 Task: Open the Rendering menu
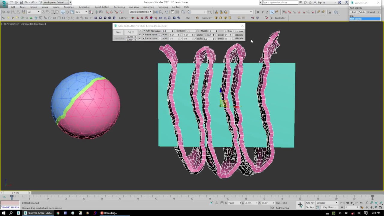click(119, 7)
